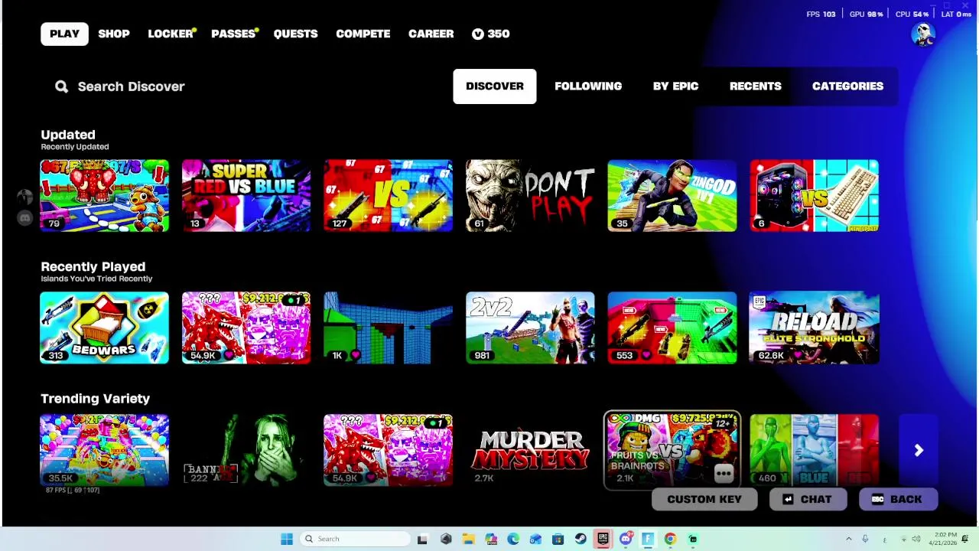Image resolution: width=979 pixels, height=551 pixels.
Task: Click the magnifier icon beside Search Discover
Action: pyautogui.click(x=61, y=86)
